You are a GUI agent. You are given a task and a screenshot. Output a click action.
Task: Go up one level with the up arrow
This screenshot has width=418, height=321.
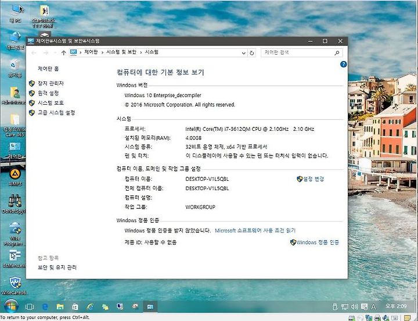63,52
